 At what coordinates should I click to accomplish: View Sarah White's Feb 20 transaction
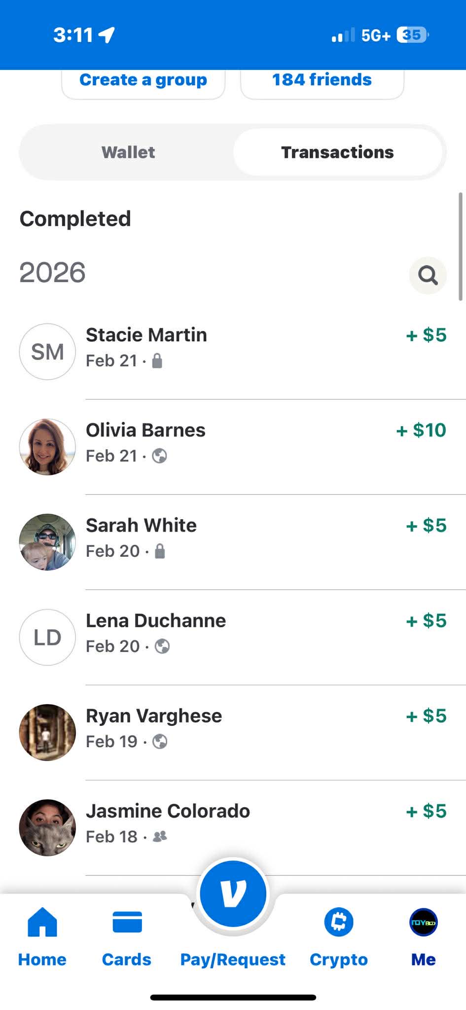point(266,538)
